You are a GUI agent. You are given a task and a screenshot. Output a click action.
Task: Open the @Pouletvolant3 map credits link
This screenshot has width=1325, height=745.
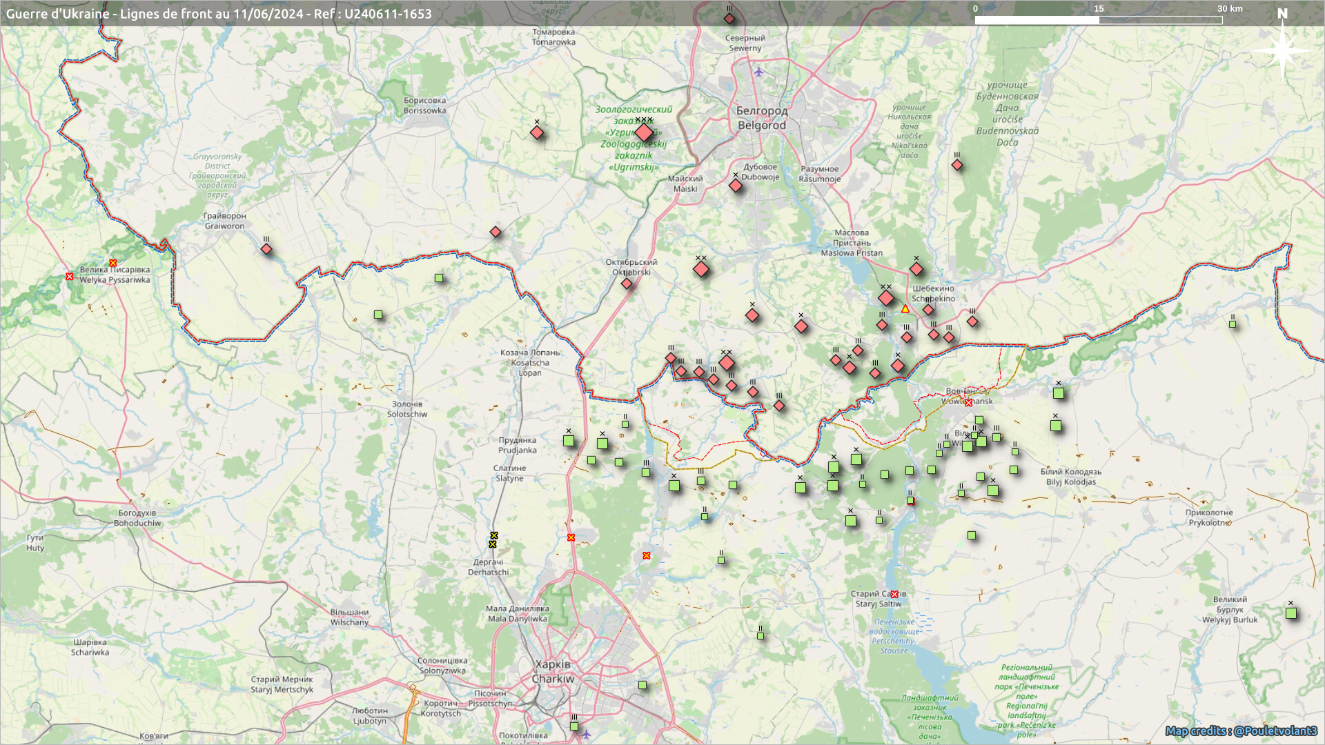pos(1275,731)
